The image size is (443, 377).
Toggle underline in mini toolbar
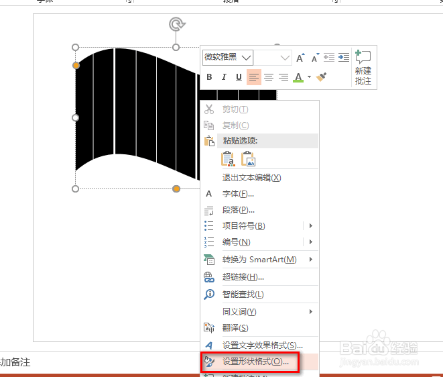click(239, 77)
